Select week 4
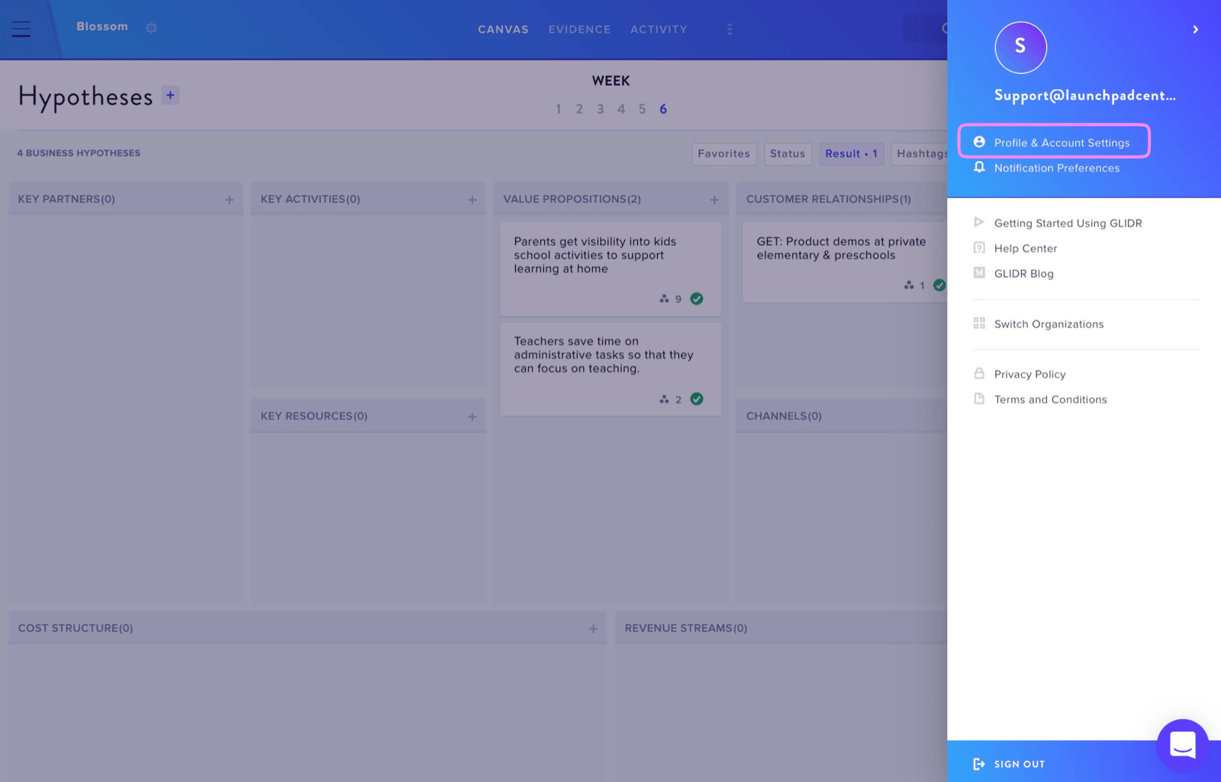The width and height of the screenshot is (1221, 782). pos(621,109)
